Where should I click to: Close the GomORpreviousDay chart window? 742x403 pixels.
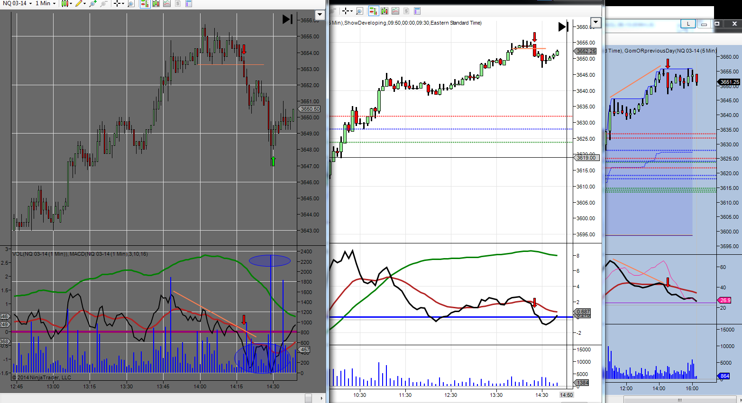point(734,24)
